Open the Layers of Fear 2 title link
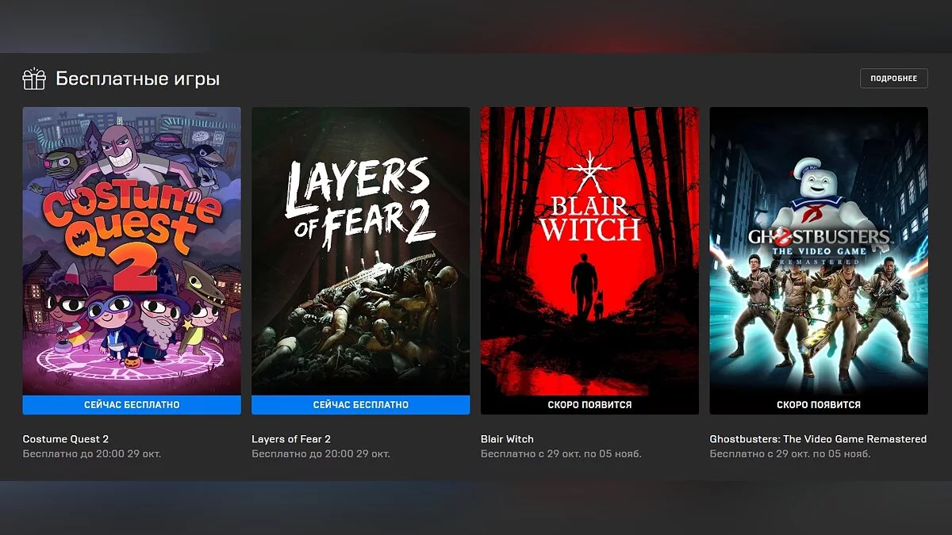The width and height of the screenshot is (952, 535). 291,439
